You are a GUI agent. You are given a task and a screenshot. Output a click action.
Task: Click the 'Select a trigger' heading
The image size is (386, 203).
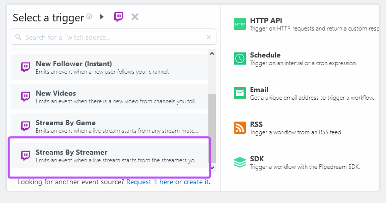coord(48,18)
